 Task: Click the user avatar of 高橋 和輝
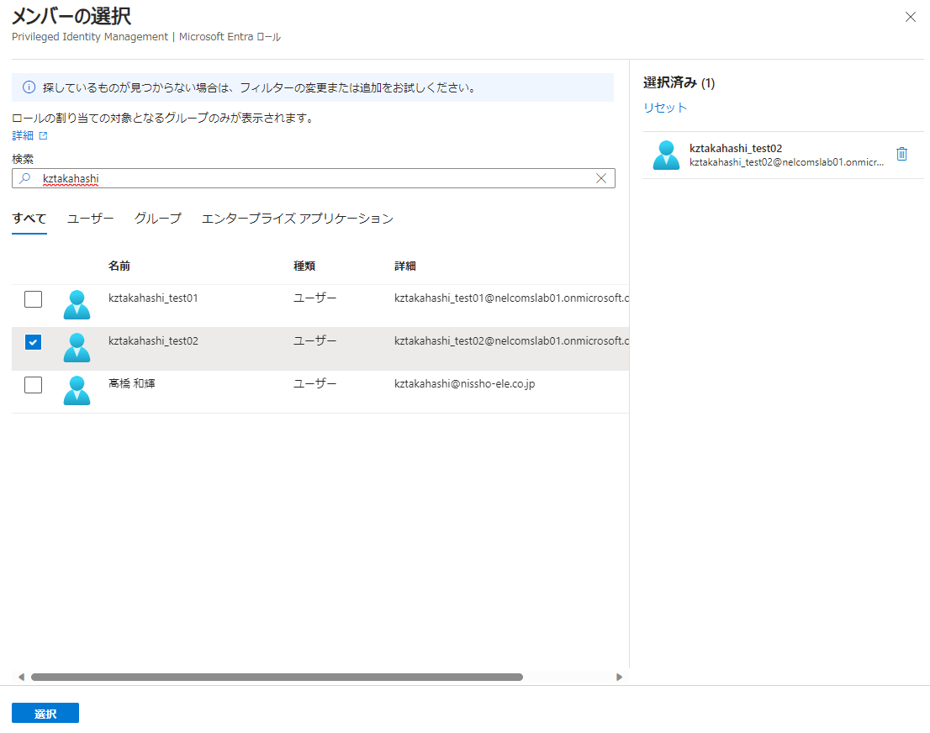(x=77, y=390)
